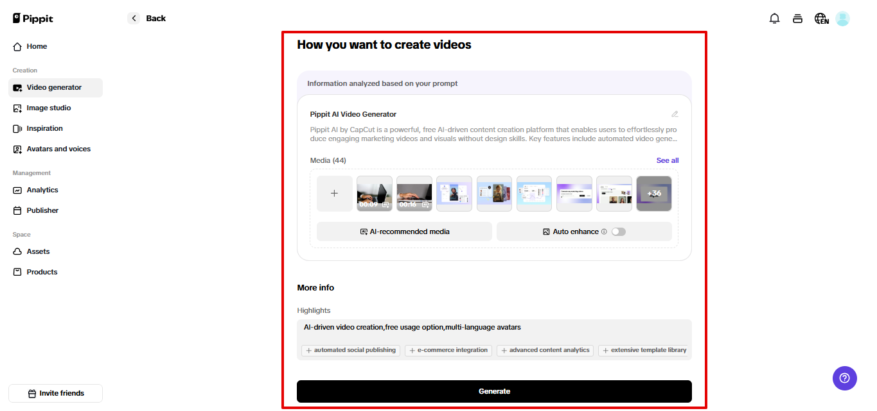Viewport: 877px width, 411px height.
Task: Add the automated social publishing highlight
Action: coord(351,350)
